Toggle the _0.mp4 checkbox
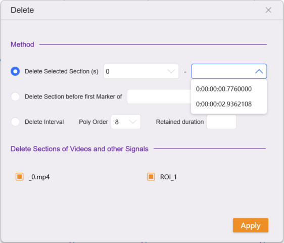Viewport: 284px width, 243px height. coord(20,177)
